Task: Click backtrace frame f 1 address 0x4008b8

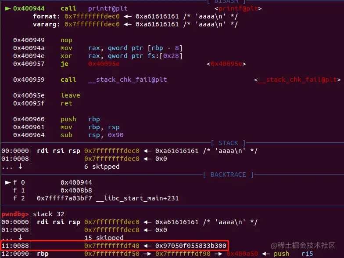Action: (76, 190)
